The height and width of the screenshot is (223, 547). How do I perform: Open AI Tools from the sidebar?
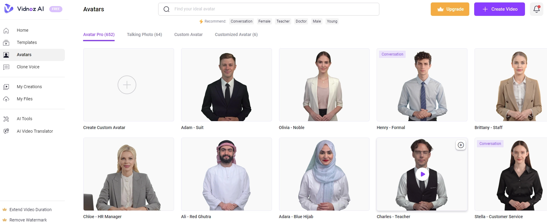pyautogui.click(x=24, y=119)
